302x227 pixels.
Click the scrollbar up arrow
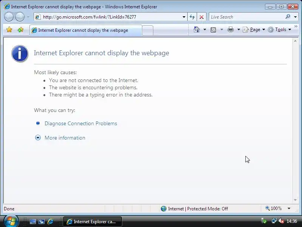(x=295, y=41)
